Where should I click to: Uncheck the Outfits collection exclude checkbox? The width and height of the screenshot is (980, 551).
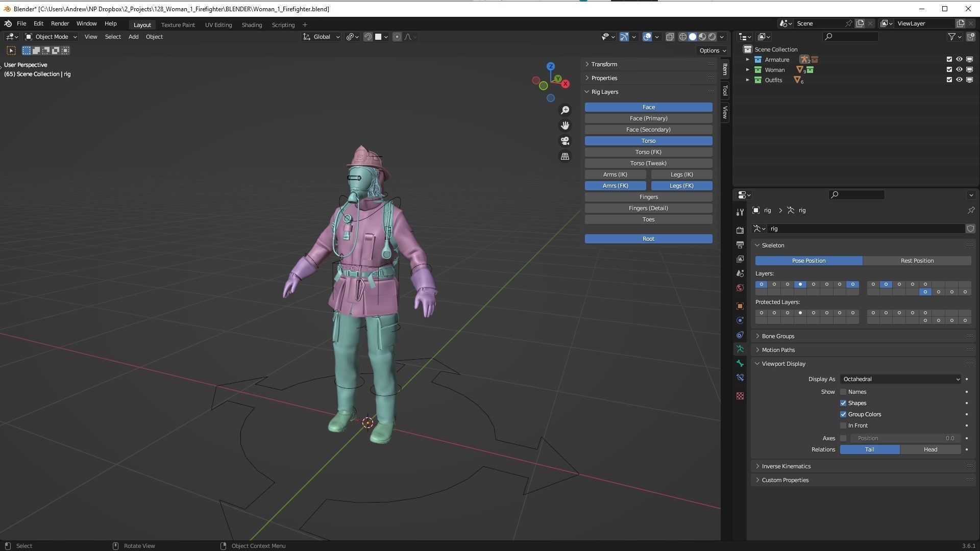[949, 80]
